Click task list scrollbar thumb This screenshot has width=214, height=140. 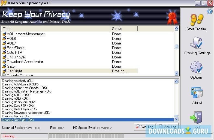click(x=176, y=47)
